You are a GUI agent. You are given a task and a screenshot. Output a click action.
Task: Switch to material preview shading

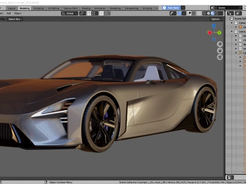pyautogui.click(x=213, y=13)
